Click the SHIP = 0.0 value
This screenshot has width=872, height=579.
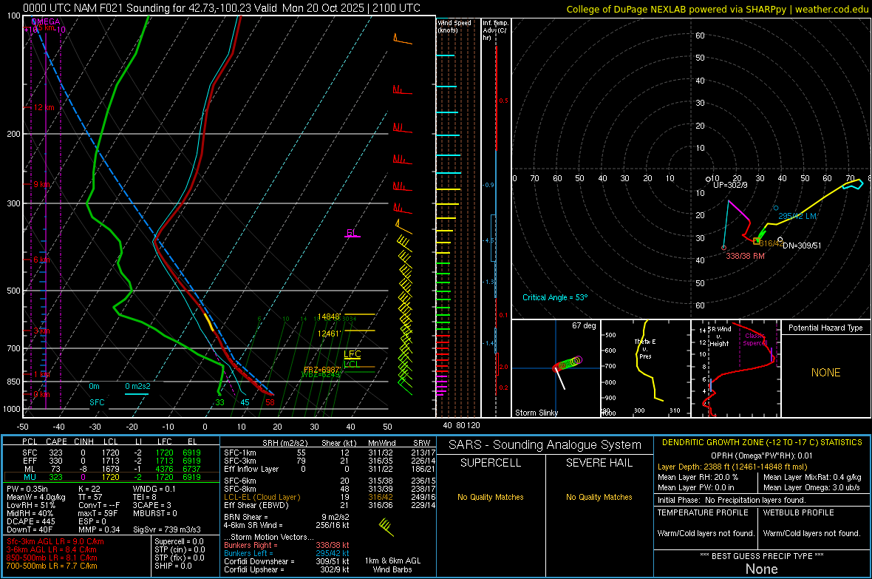pyautogui.click(x=173, y=566)
